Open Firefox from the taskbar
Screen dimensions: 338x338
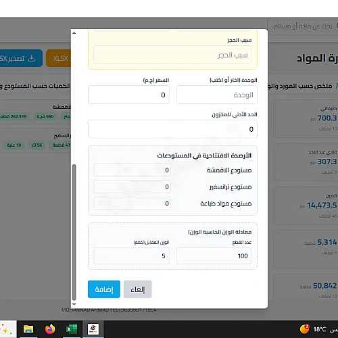coord(50,329)
